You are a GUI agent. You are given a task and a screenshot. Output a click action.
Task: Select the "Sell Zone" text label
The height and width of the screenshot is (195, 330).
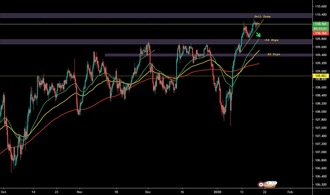coord(262,17)
